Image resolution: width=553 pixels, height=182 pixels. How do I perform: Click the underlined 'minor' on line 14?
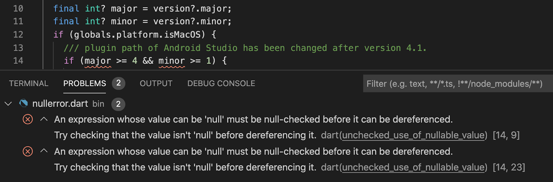tap(172, 61)
